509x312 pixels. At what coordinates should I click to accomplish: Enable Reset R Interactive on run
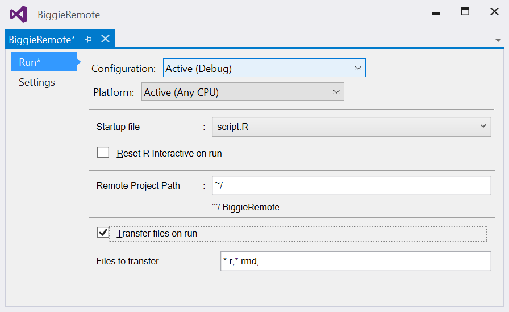point(103,153)
